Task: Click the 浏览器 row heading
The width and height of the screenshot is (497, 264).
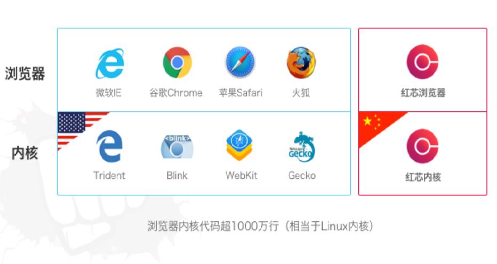Action: coord(25,73)
